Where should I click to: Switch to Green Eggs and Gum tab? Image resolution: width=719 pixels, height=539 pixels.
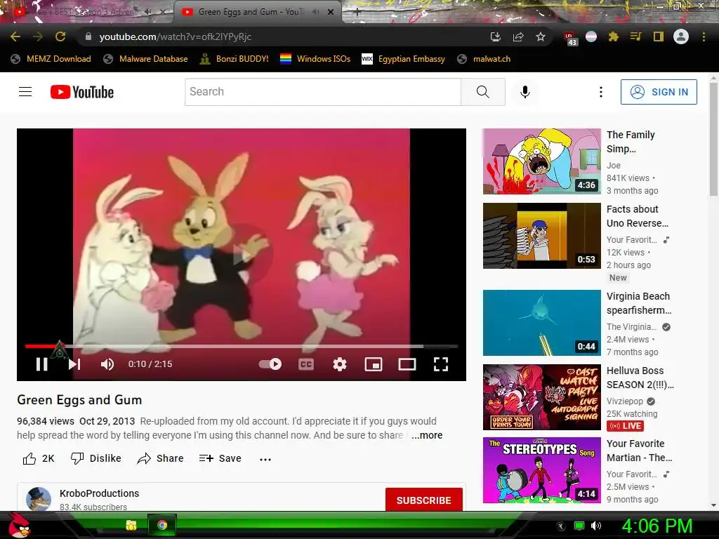(x=250, y=12)
